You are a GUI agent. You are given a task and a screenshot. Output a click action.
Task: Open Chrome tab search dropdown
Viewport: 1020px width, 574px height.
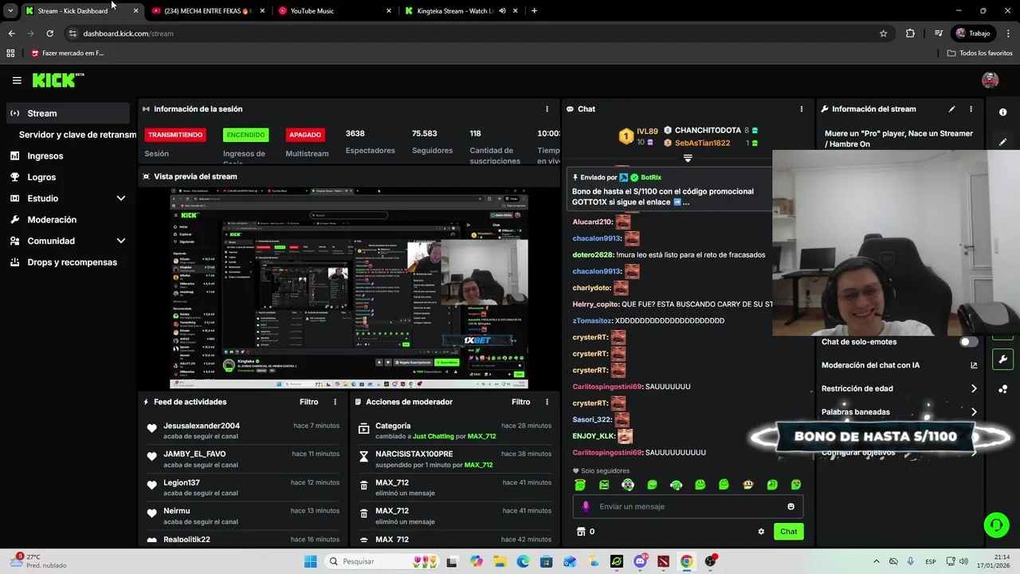click(10, 11)
